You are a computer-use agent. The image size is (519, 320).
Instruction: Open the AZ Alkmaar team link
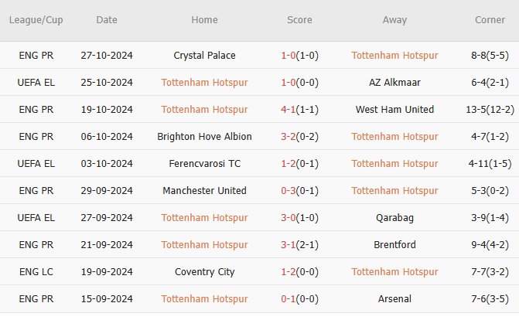pyautogui.click(x=394, y=83)
